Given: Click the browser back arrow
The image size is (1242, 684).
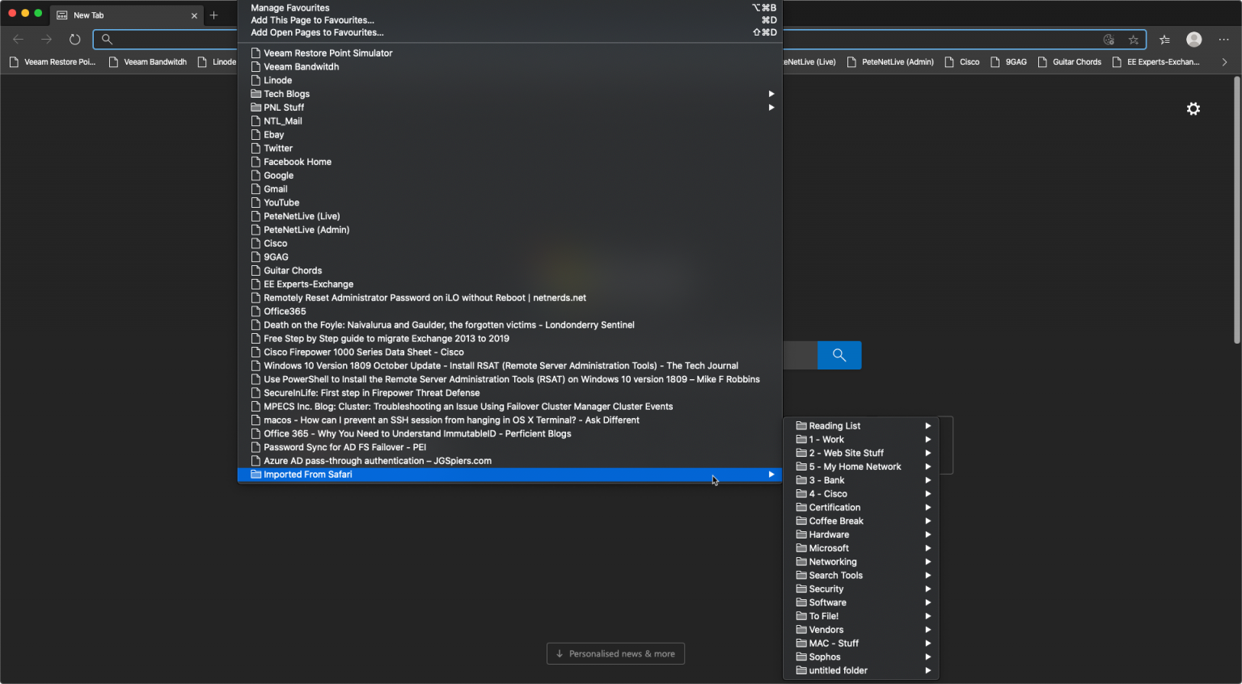Looking at the screenshot, I should (18, 39).
